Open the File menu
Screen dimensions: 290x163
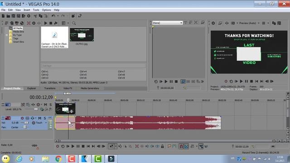(x=3, y=10)
